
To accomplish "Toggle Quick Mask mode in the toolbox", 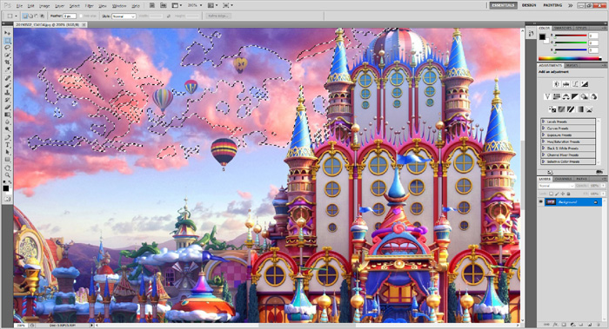I will point(7,199).
